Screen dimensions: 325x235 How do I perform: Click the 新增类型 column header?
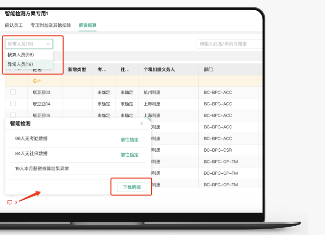coord(77,70)
